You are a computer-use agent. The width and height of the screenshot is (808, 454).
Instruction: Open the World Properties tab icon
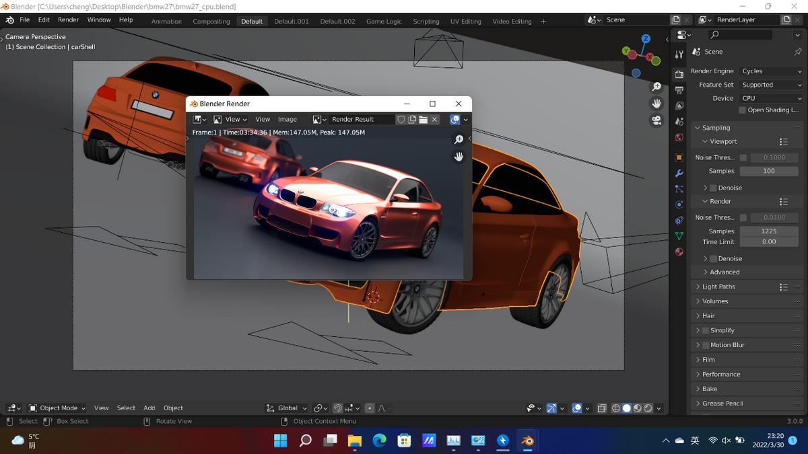click(x=679, y=137)
